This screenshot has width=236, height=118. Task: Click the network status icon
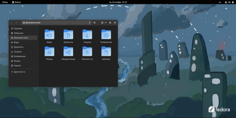226,2
